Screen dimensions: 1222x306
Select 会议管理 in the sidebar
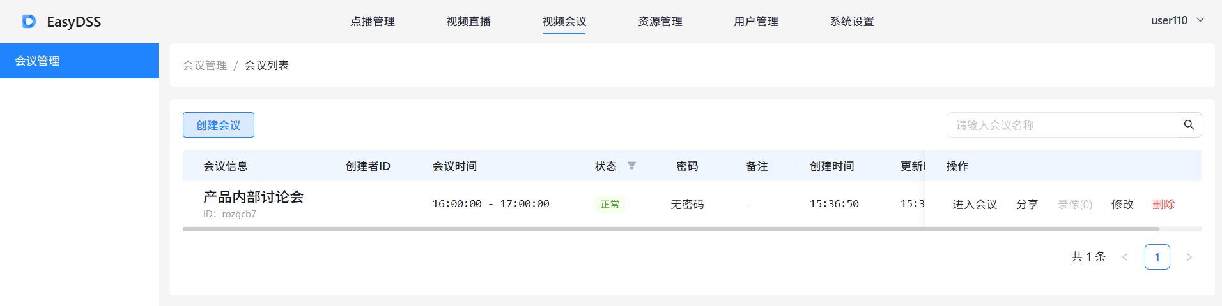[x=79, y=61]
